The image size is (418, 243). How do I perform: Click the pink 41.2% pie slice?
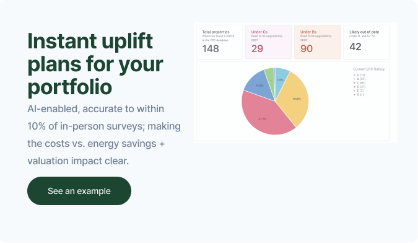pos(263,117)
